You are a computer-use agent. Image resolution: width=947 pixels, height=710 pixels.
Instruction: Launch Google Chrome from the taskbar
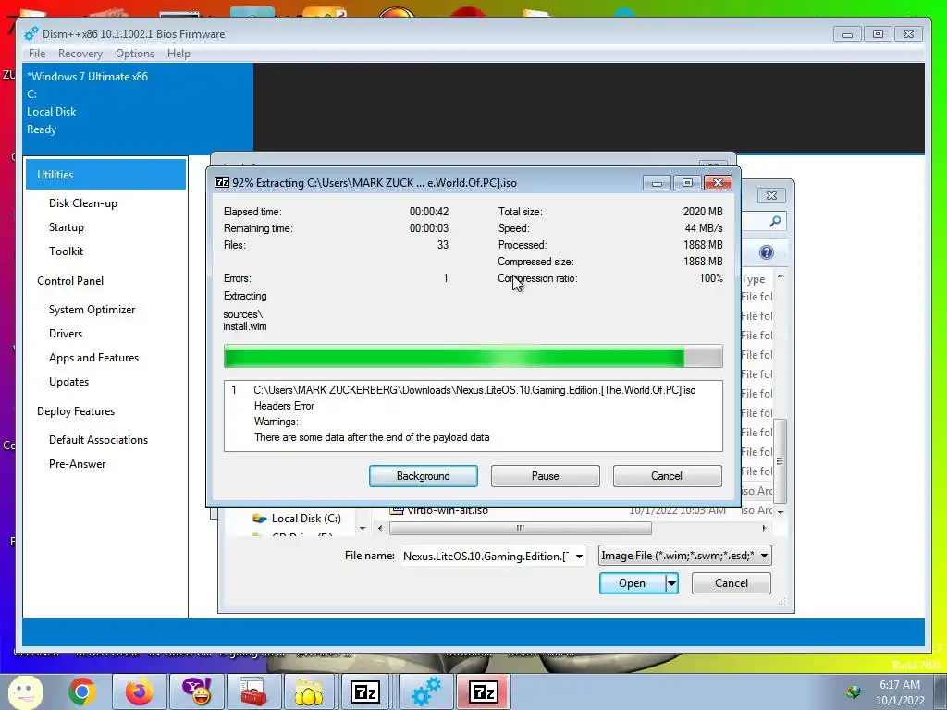(x=82, y=692)
